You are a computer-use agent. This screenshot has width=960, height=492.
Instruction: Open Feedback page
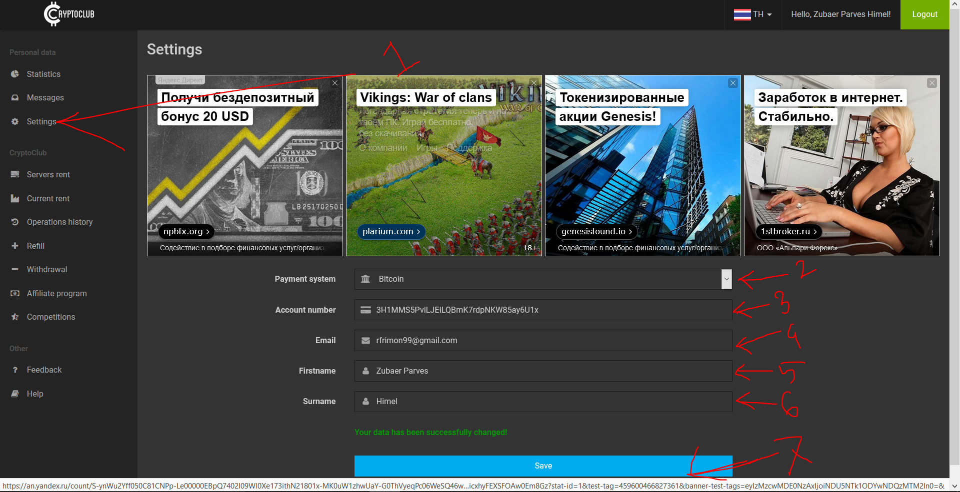(x=44, y=370)
